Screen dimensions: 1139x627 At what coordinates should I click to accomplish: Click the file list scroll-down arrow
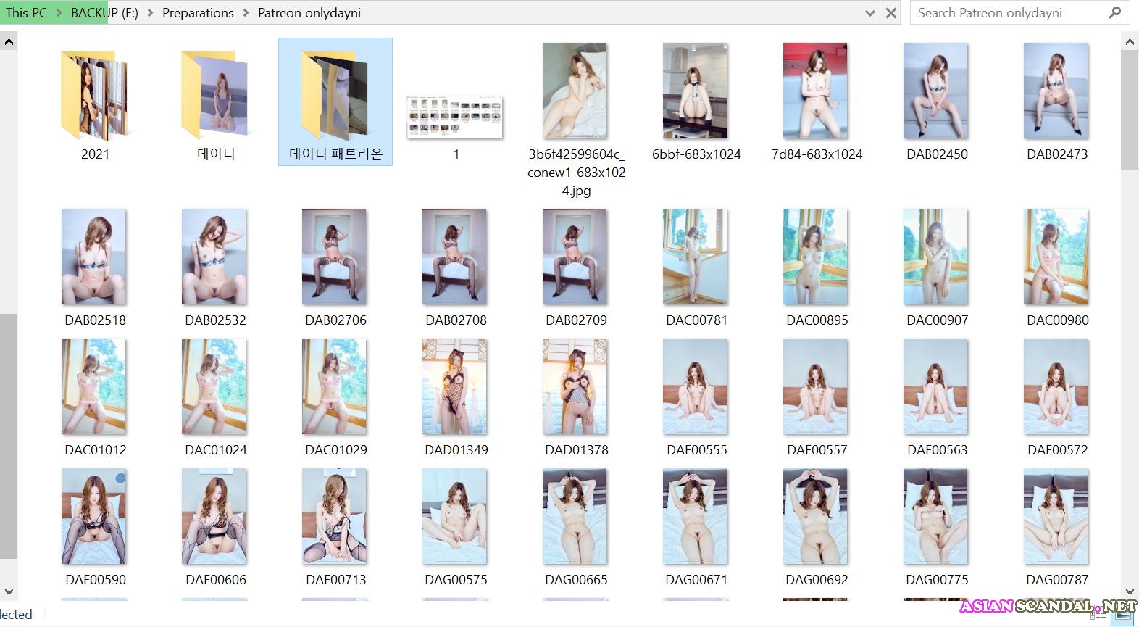pyautogui.click(x=1130, y=591)
